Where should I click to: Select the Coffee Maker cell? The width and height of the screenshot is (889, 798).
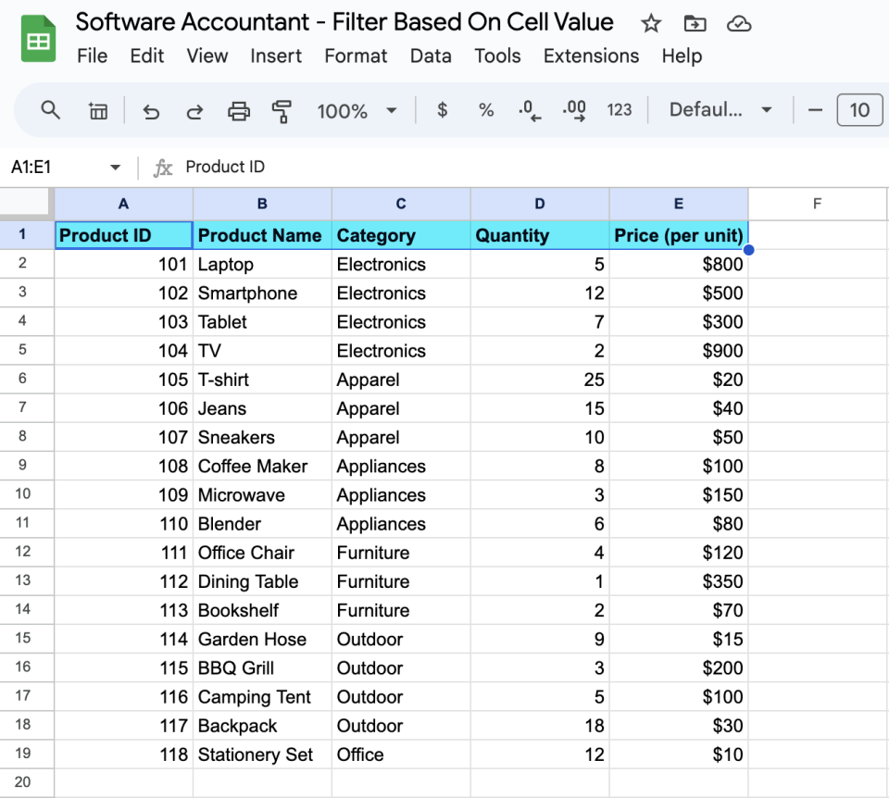point(262,466)
